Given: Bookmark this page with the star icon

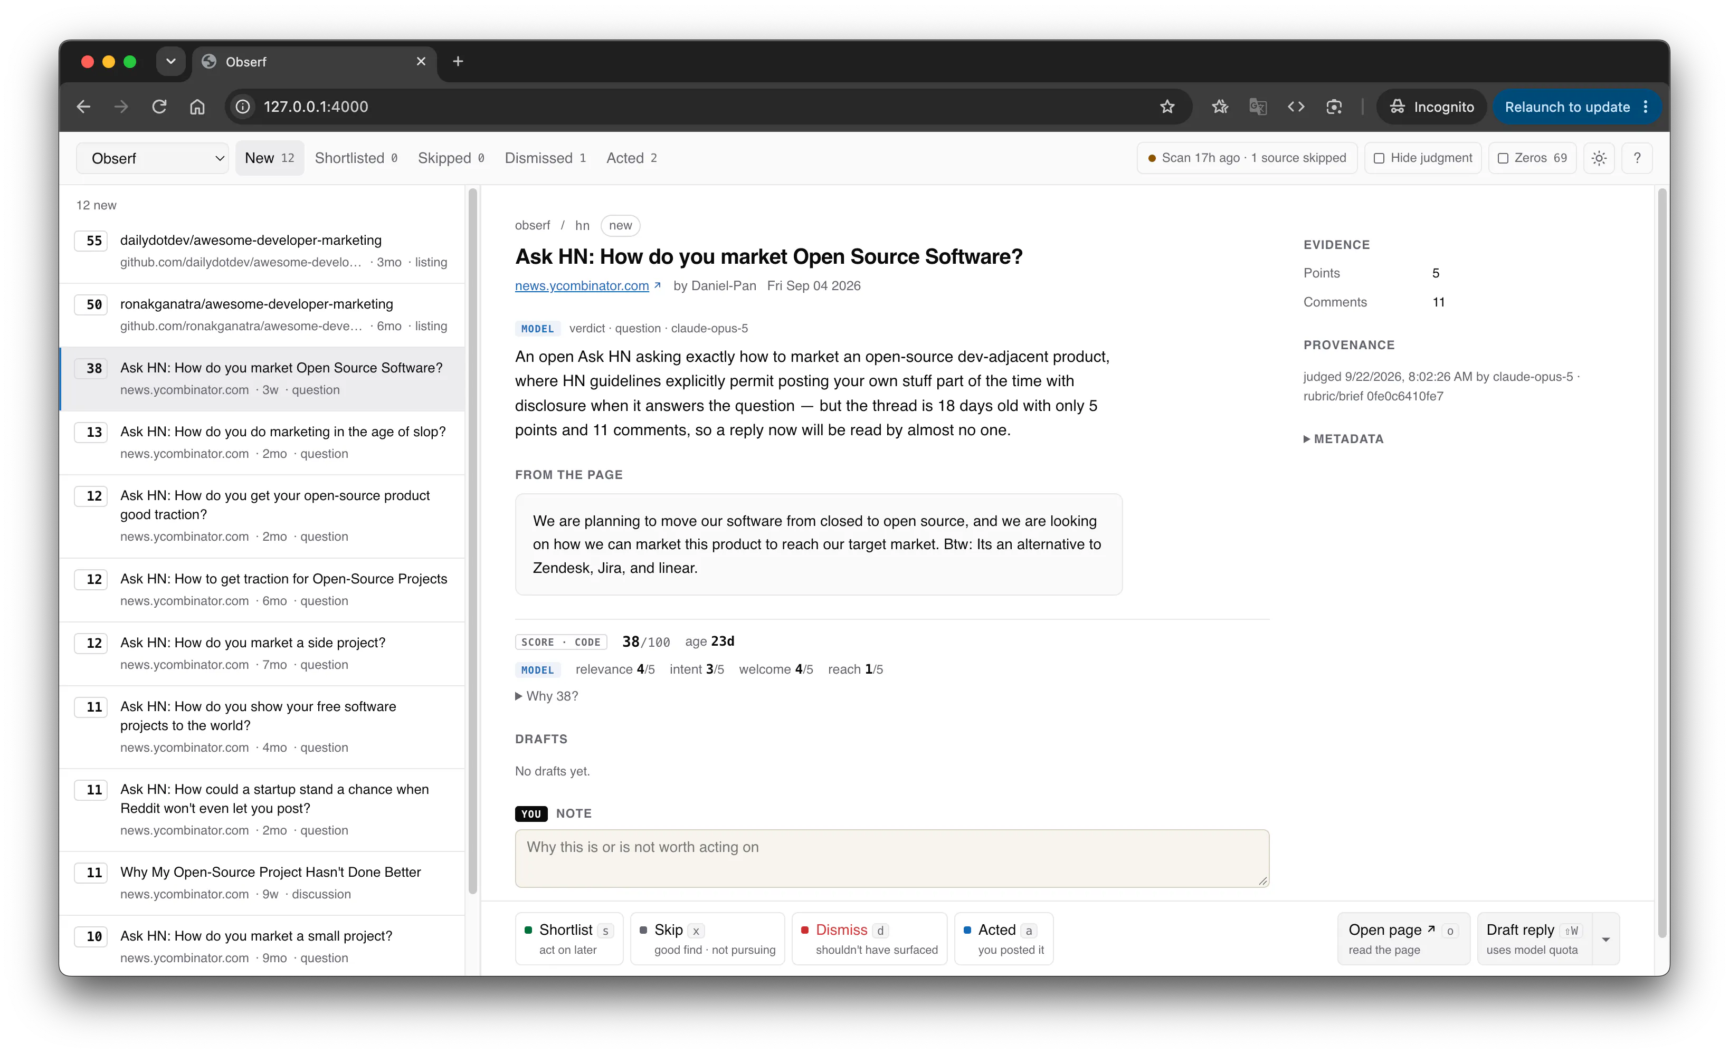Looking at the screenshot, I should 1167,107.
